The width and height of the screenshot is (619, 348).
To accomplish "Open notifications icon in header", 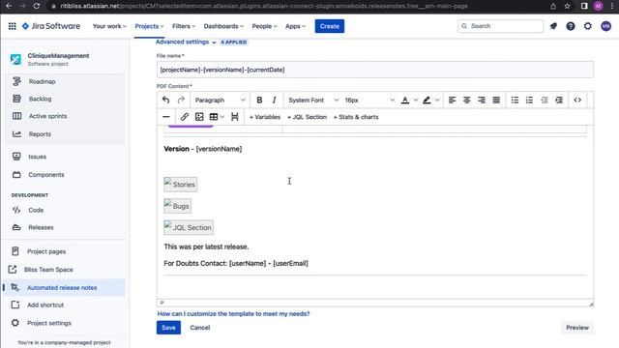I will pyautogui.click(x=553, y=26).
